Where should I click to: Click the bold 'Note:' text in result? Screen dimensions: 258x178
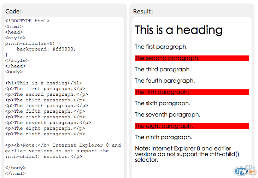pos(142,149)
